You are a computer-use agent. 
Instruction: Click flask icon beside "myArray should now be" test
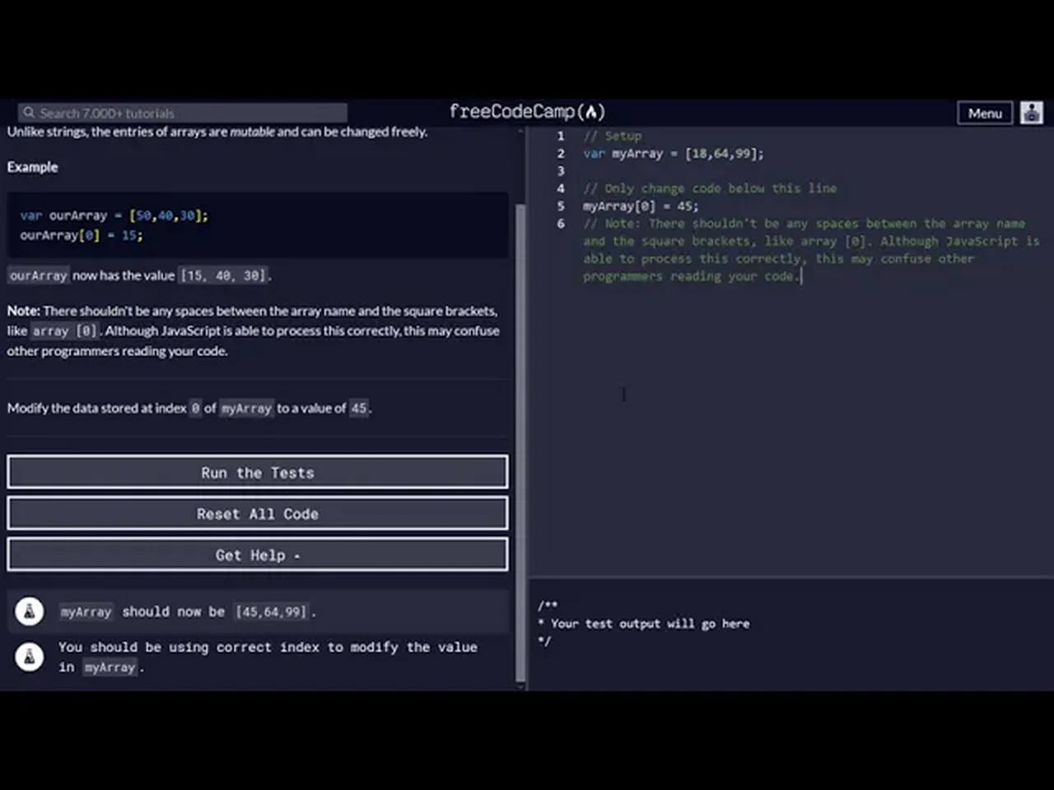30,611
